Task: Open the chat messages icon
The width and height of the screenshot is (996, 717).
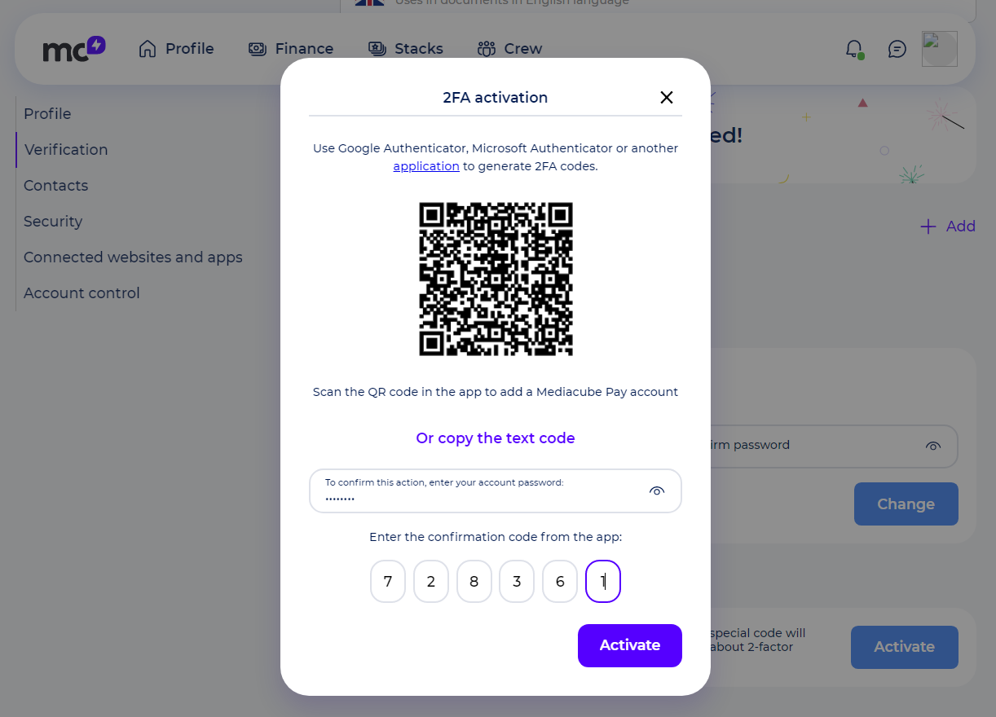Action: tap(897, 49)
